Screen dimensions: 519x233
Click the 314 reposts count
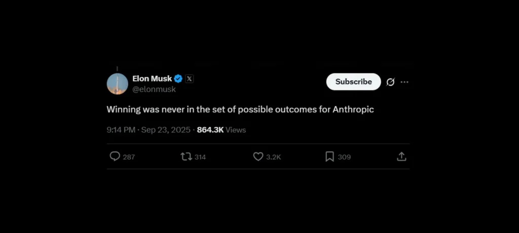click(x=200, y=157)
